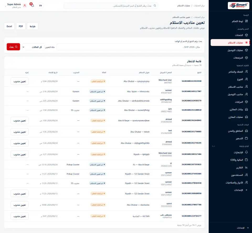
Task: Click the الحالة column header
Action: (104, 72)
